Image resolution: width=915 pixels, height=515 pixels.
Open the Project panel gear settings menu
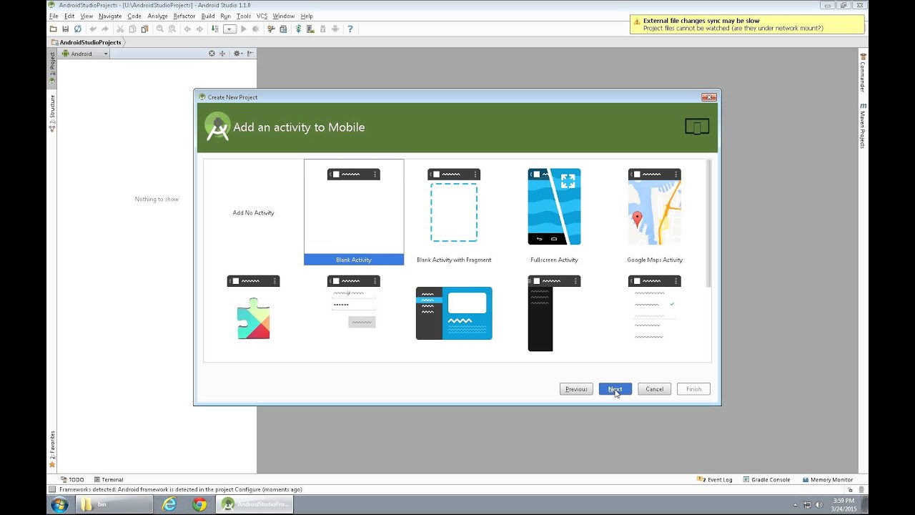pyautogui.click(x=237, y=54)
